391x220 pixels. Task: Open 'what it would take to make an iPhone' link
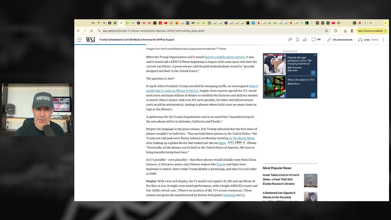point(202,88)
